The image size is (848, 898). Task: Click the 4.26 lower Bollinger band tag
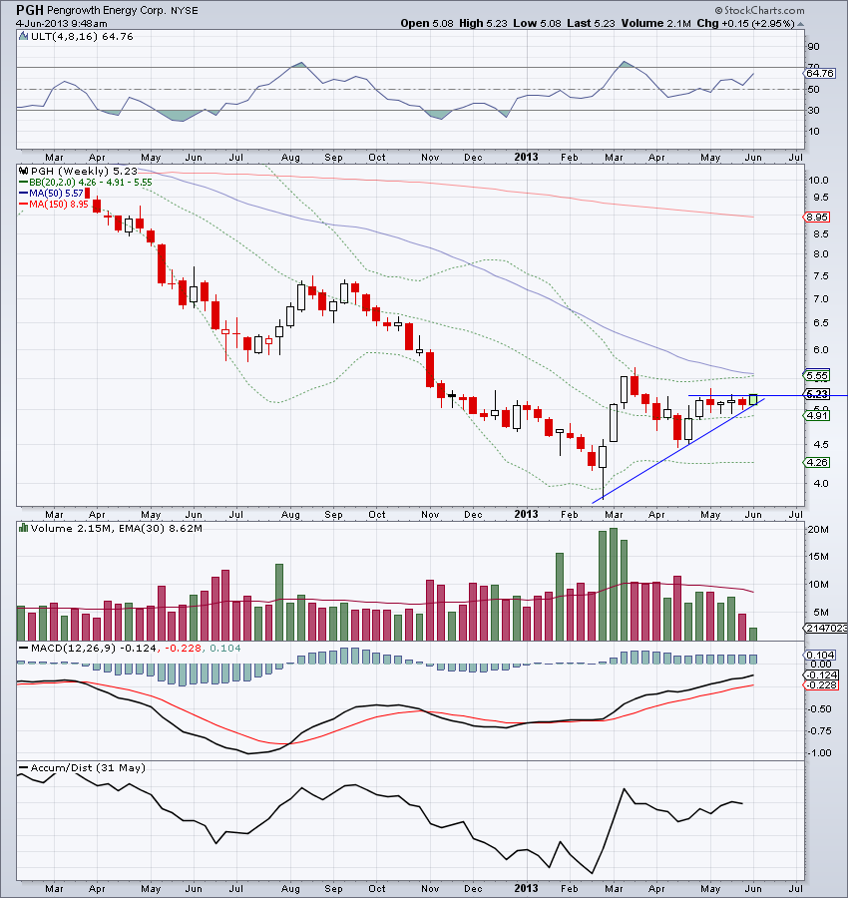[818, 462]
